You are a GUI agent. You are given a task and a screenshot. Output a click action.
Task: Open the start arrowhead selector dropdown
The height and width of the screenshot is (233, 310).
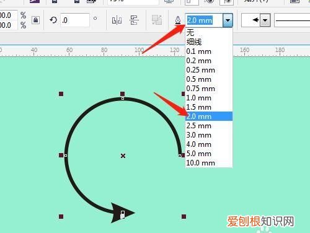point(265,20)
